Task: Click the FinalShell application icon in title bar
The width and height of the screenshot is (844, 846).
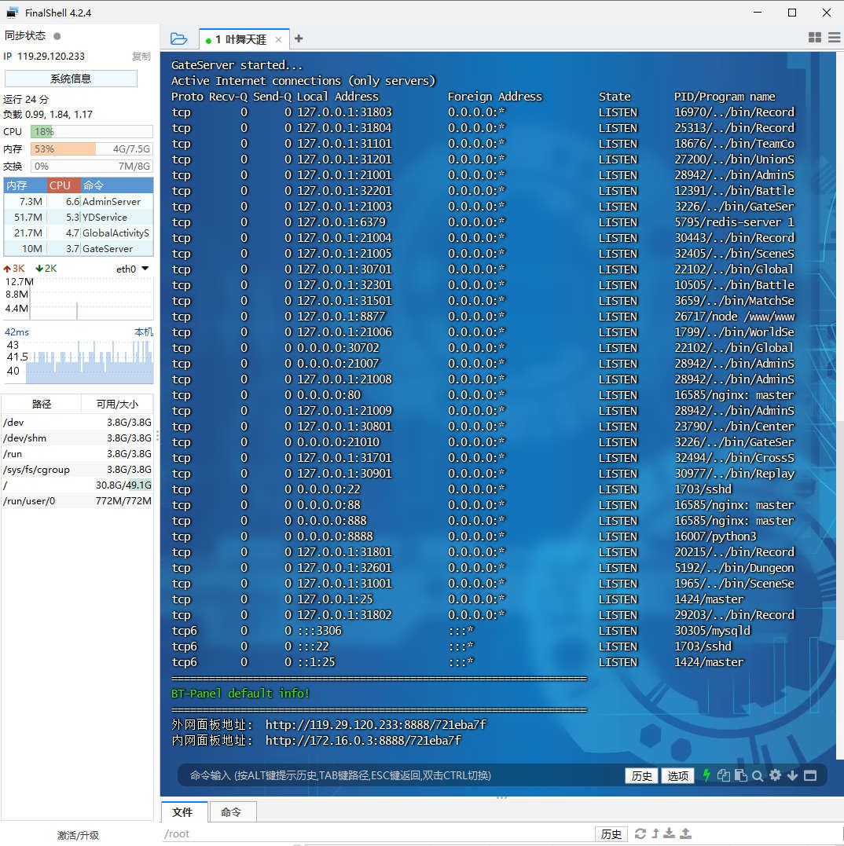Action: [12, 13]
